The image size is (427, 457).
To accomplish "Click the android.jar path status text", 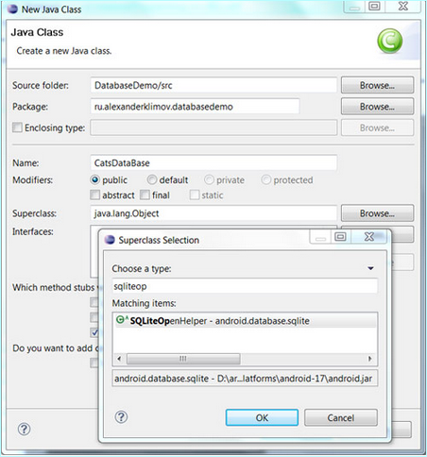I will pyautogui.click(x=244, y=378).
